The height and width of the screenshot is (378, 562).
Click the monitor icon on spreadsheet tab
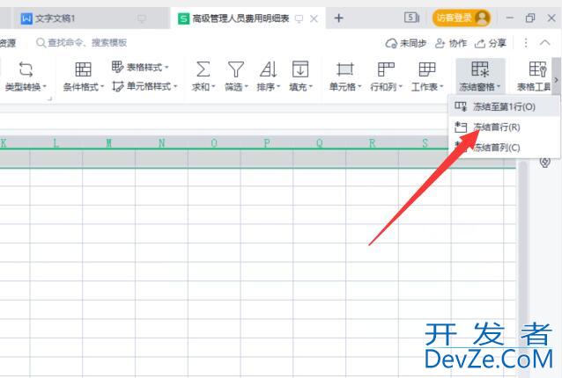pos(299,18)
